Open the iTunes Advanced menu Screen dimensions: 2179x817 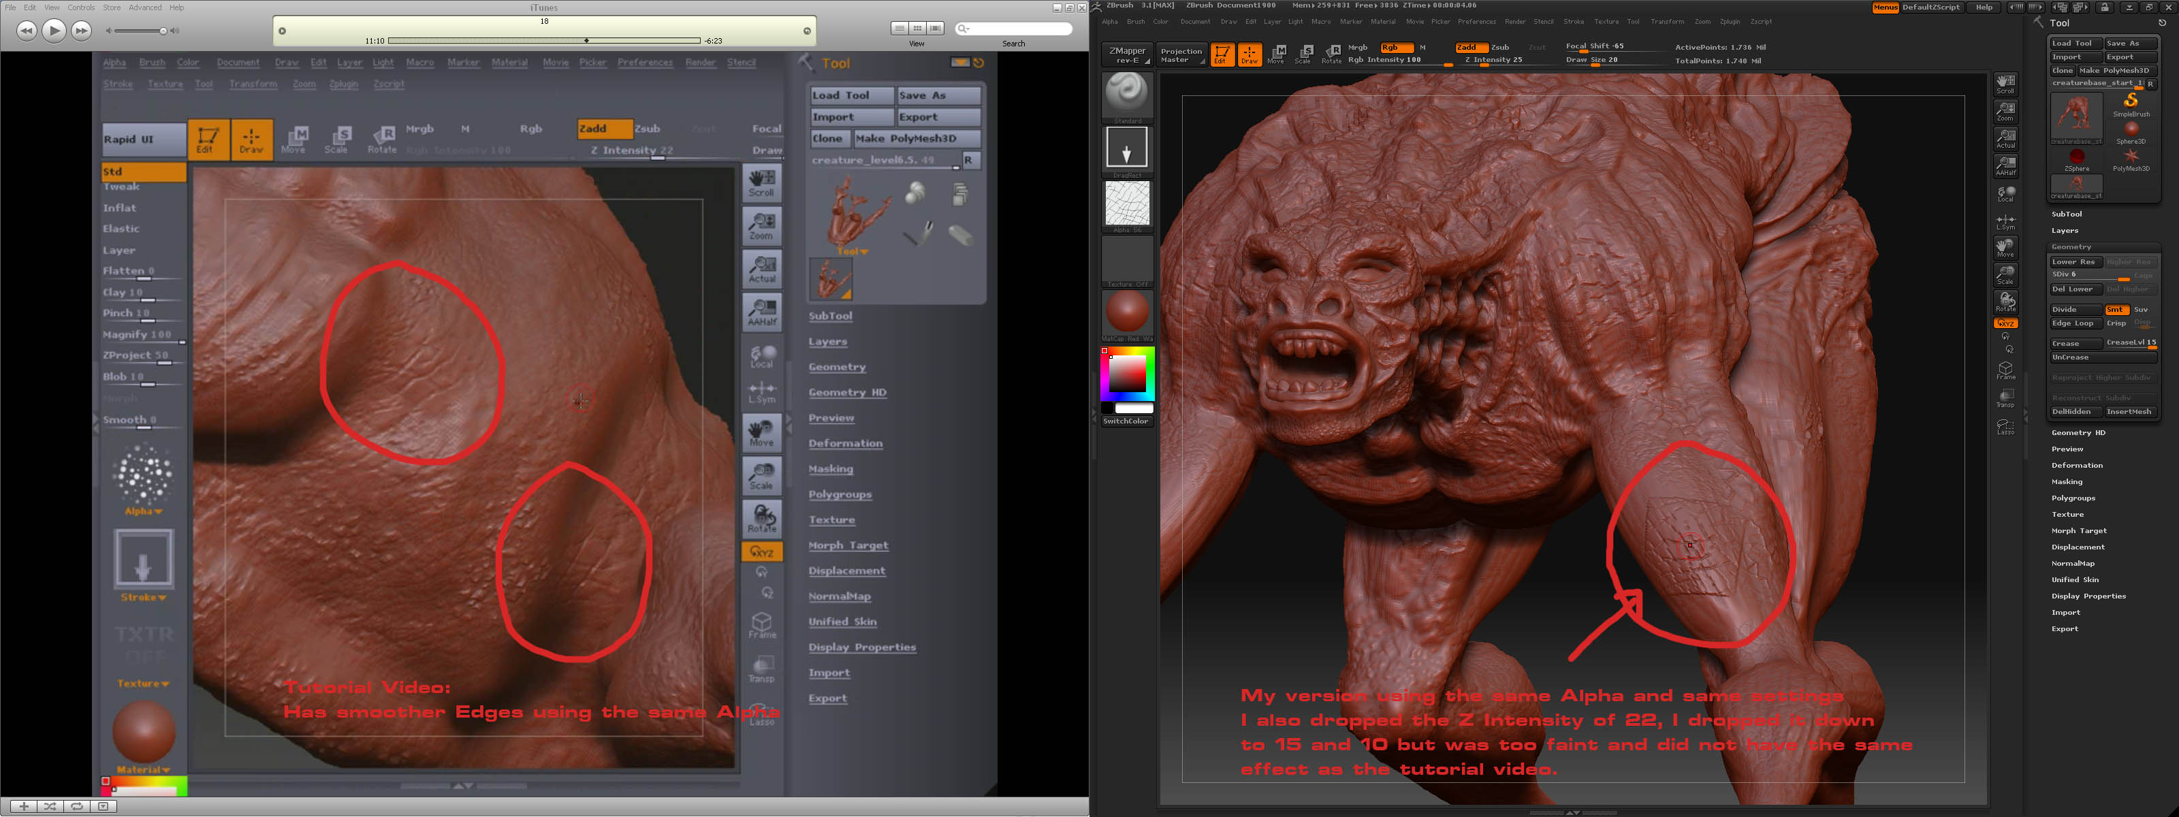[x=144, y=7]
